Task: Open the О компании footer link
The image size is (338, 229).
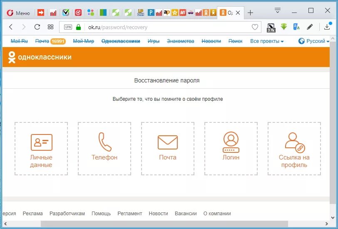Action: (217, 214)
